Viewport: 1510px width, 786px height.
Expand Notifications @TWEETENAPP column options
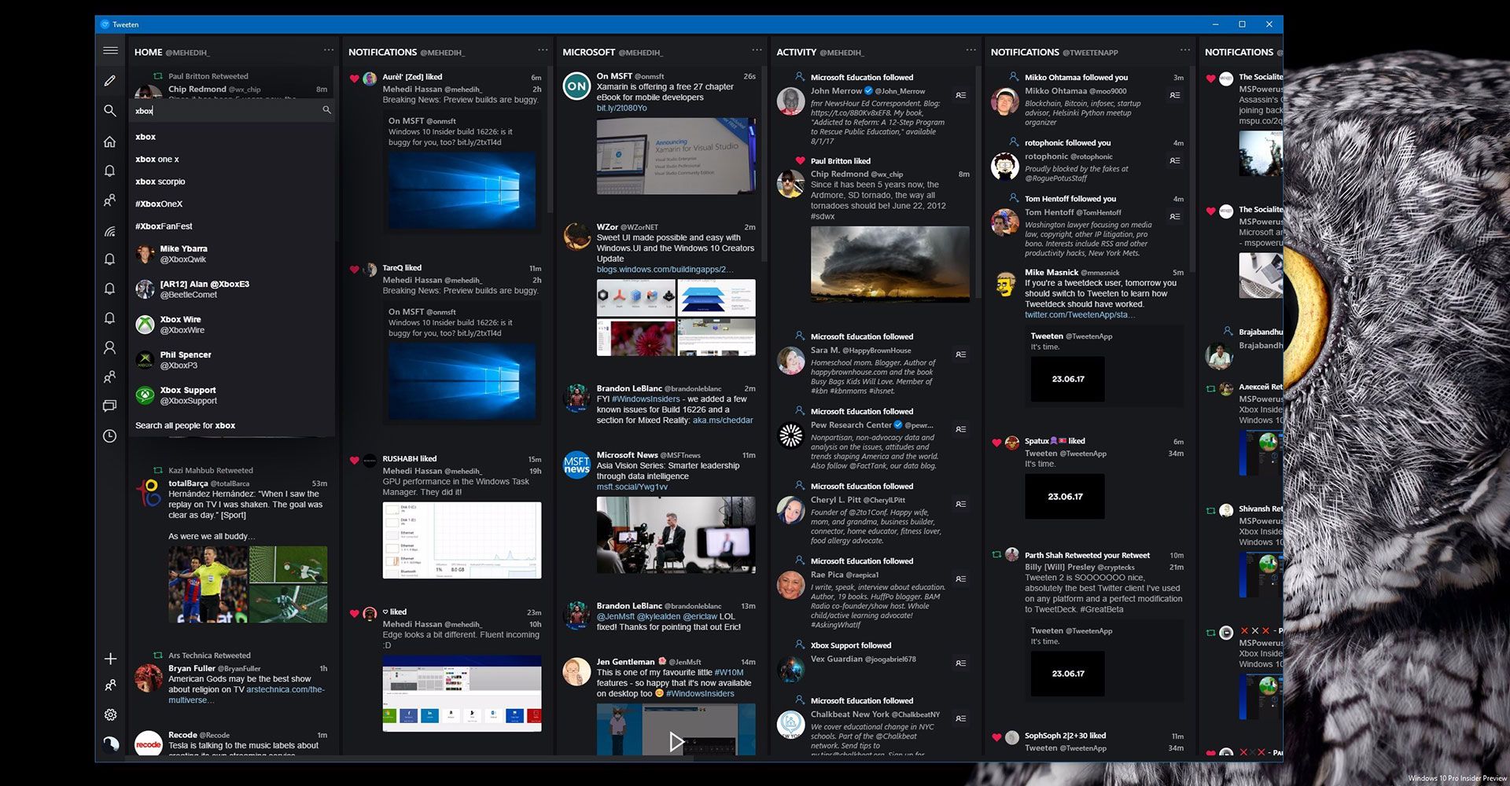point(1184,50)
